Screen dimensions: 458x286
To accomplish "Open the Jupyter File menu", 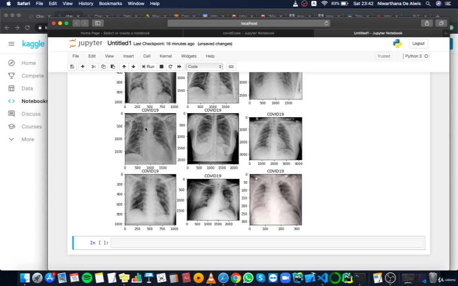I will (x=76, y=56).
